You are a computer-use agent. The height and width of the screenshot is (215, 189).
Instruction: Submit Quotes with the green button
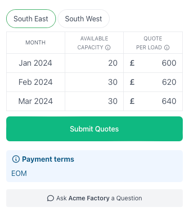coord(94,129)
